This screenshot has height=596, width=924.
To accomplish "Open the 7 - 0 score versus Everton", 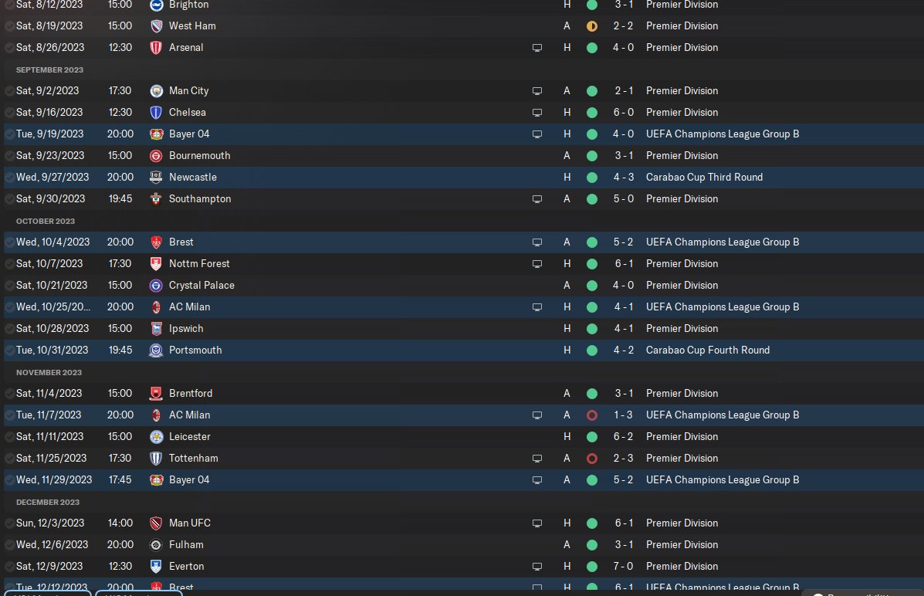I will [x=624, y=566].
